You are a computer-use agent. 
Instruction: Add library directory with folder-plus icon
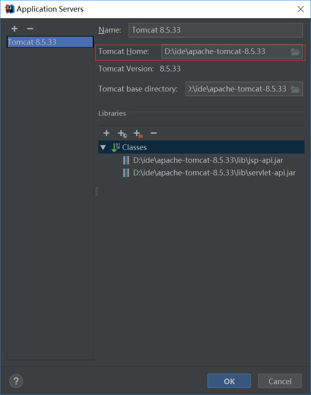pyautogui.click(x=138, y=133)
